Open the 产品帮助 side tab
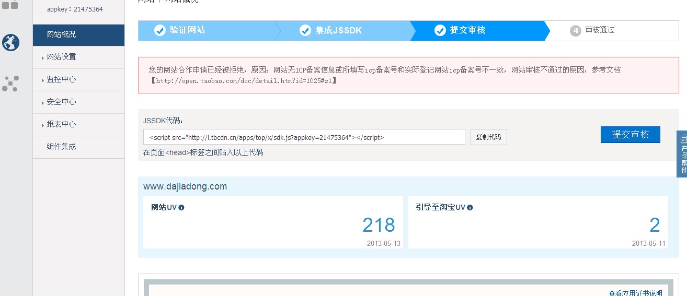The width and height of the screenshot is (687, 296). [682, 153]
